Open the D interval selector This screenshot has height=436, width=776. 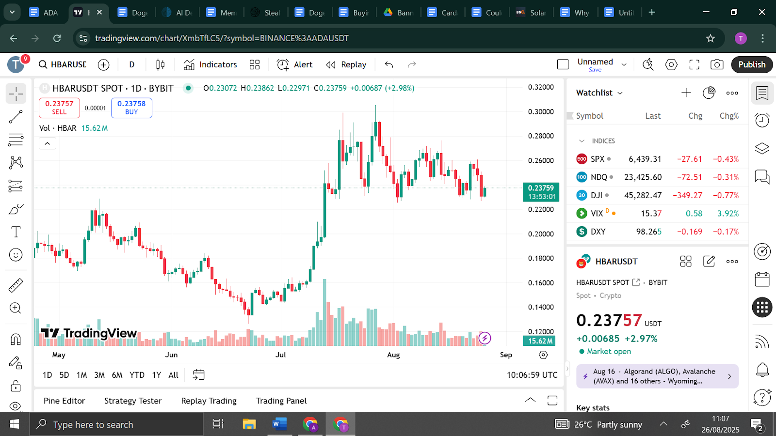(x=132, y=64)
